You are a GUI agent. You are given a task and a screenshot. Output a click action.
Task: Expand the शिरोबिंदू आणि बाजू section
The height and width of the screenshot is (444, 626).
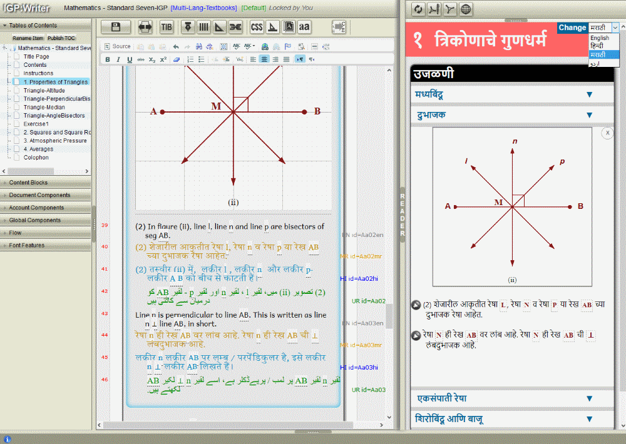512,419
